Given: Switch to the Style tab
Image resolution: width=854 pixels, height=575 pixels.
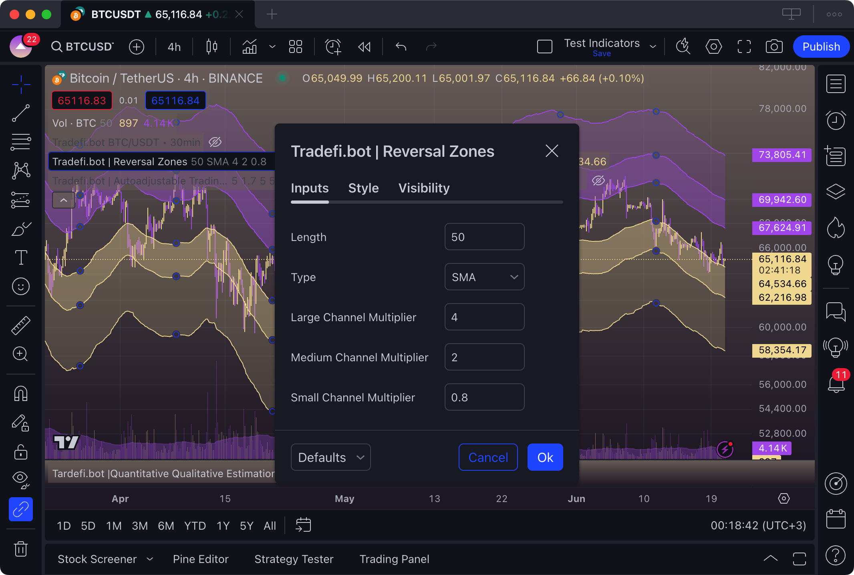Looking at the screenshot, I should [363, 188].
